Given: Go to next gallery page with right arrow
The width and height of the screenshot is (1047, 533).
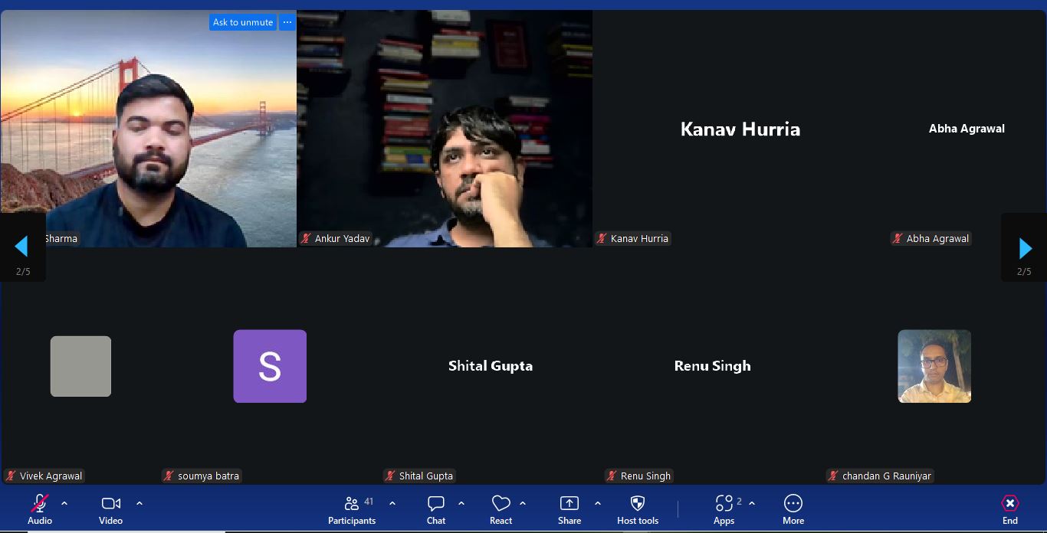Looking at the screenshot, I should click(x=1025, y=248).
